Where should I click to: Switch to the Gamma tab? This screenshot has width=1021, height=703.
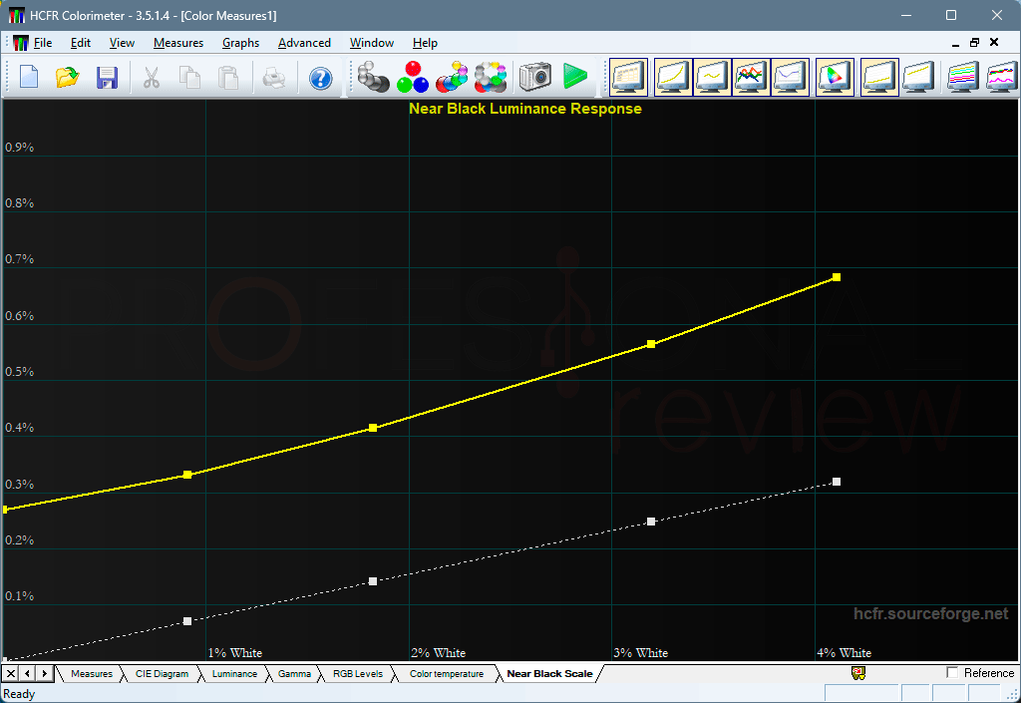pyautogui.click(x=294, y=674)
